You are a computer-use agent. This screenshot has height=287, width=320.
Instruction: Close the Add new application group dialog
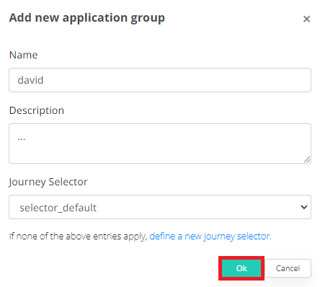306,19
